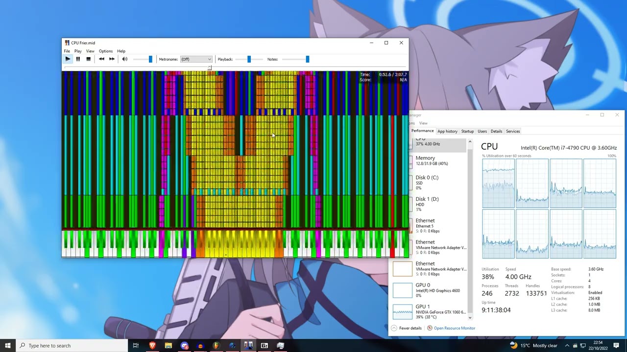Open 7-Zip from the taskbar
This screenshot has width=627, height=352.
click(265, 346)
